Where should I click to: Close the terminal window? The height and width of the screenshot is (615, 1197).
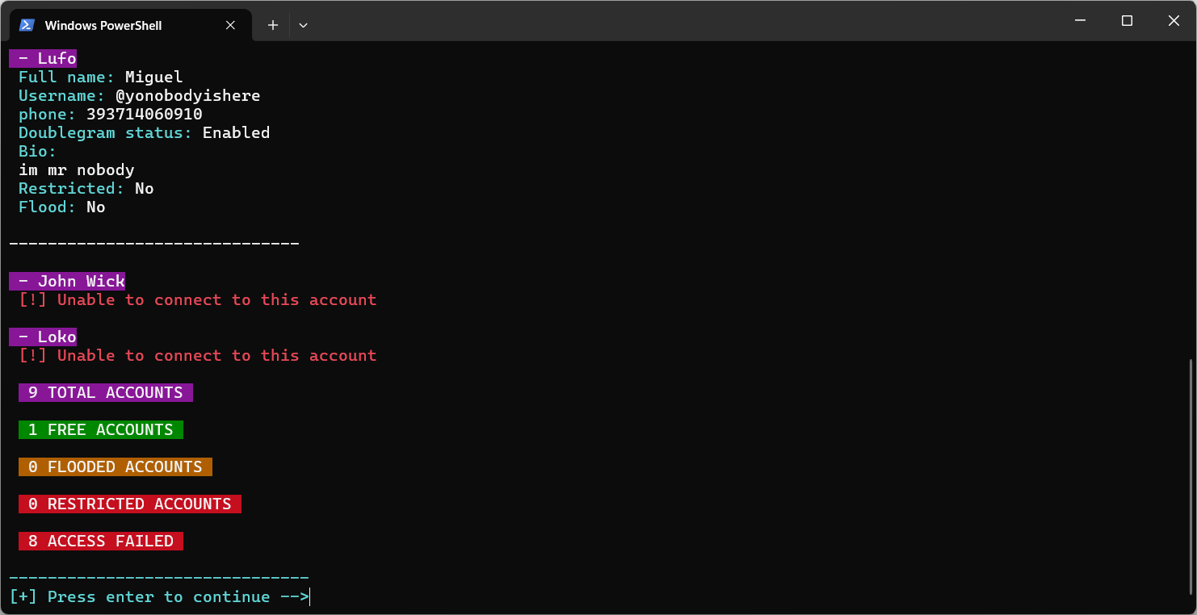click(x=1174, y=21)
